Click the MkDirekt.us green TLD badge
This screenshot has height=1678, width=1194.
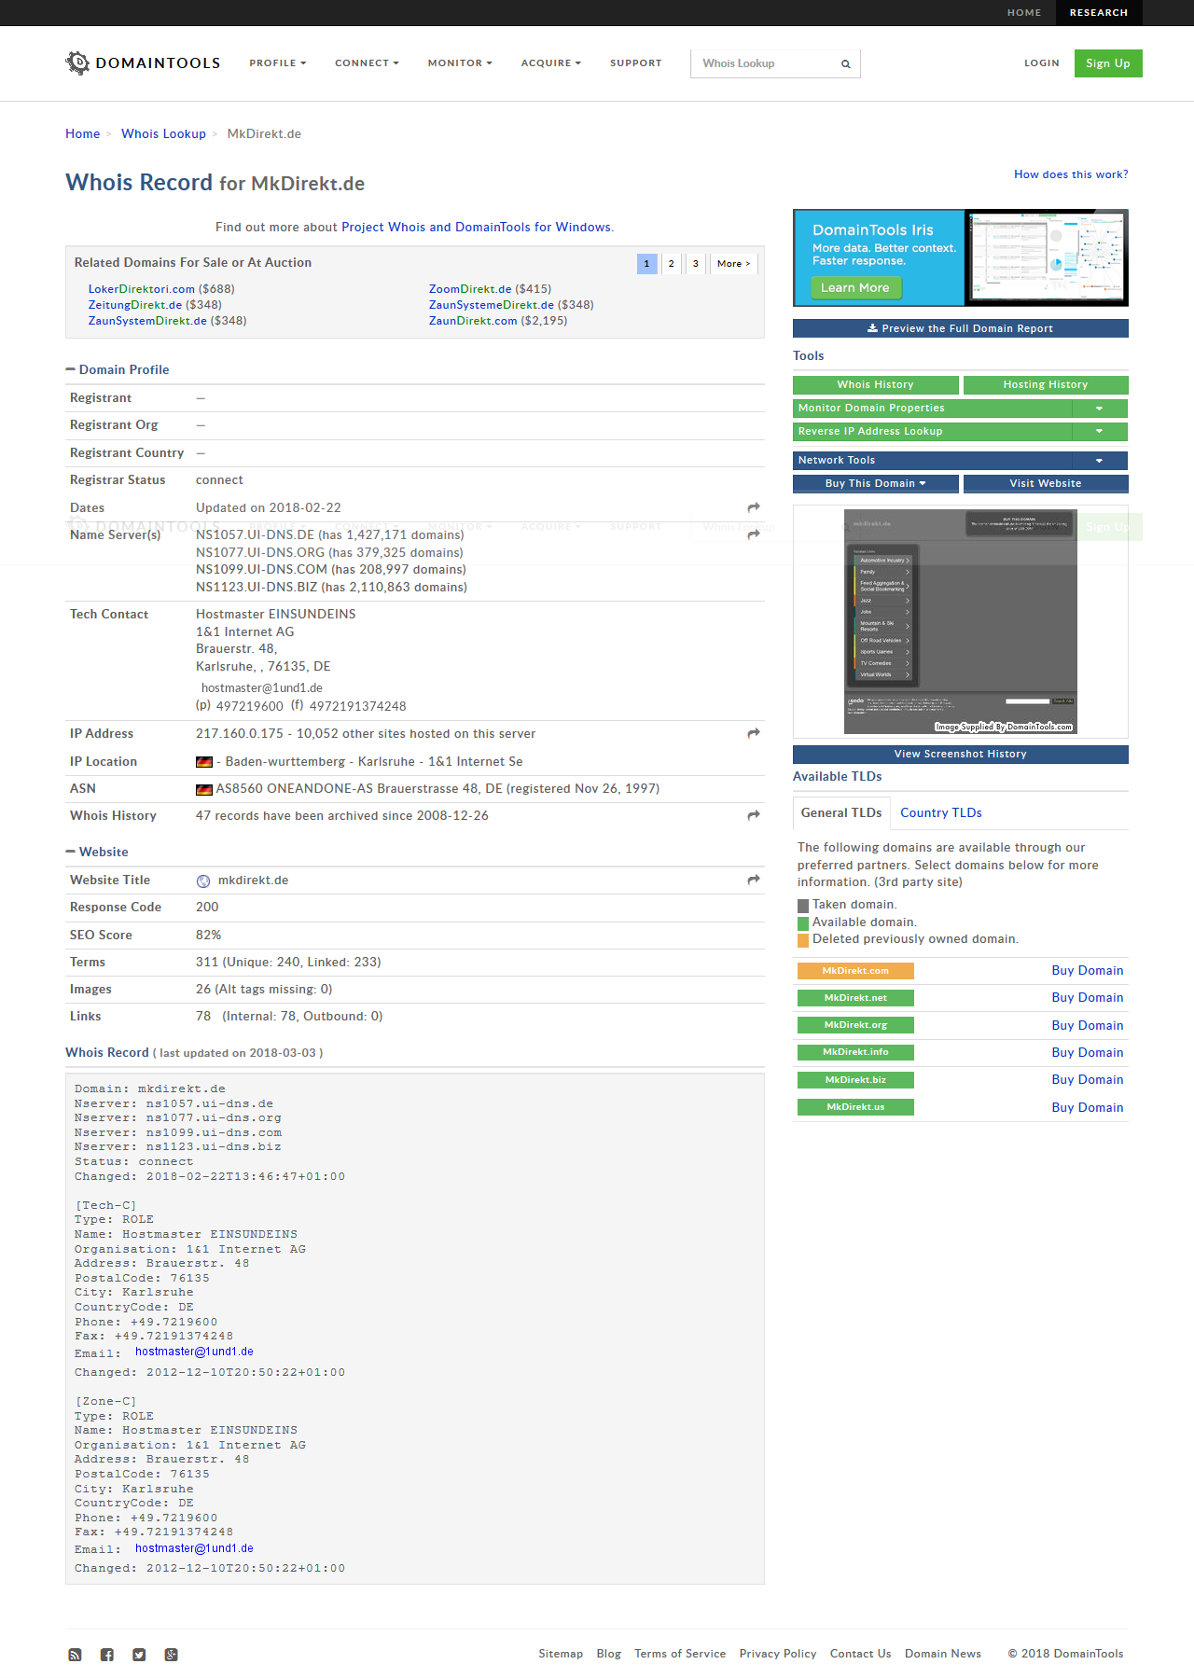[x=855, y=1107]
